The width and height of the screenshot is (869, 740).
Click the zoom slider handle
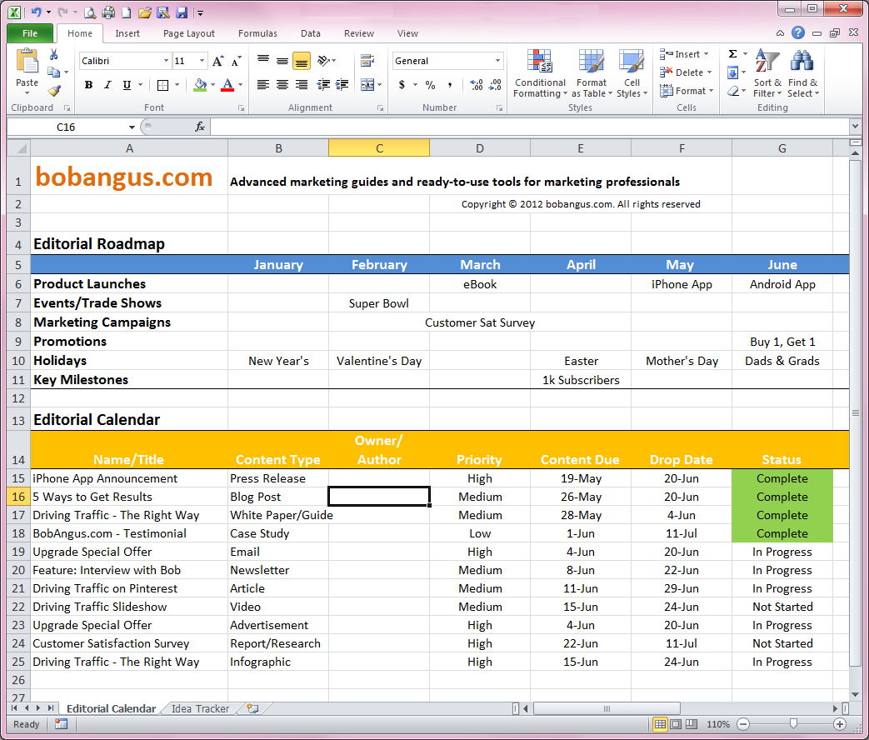tap(794, 724)
